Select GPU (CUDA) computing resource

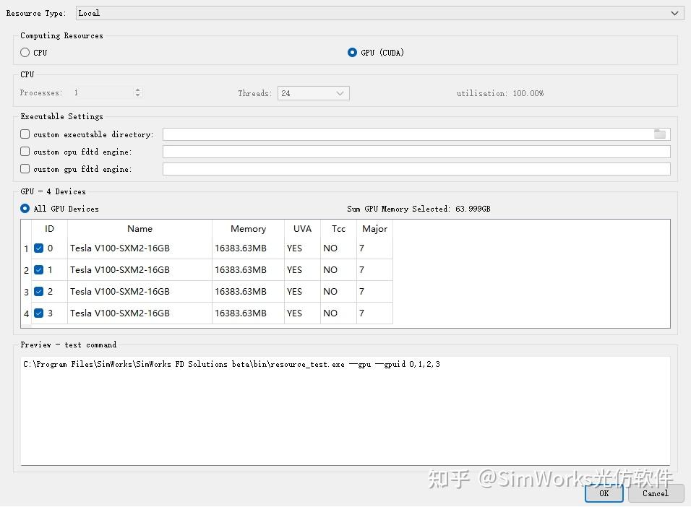(x=352, y=52)
